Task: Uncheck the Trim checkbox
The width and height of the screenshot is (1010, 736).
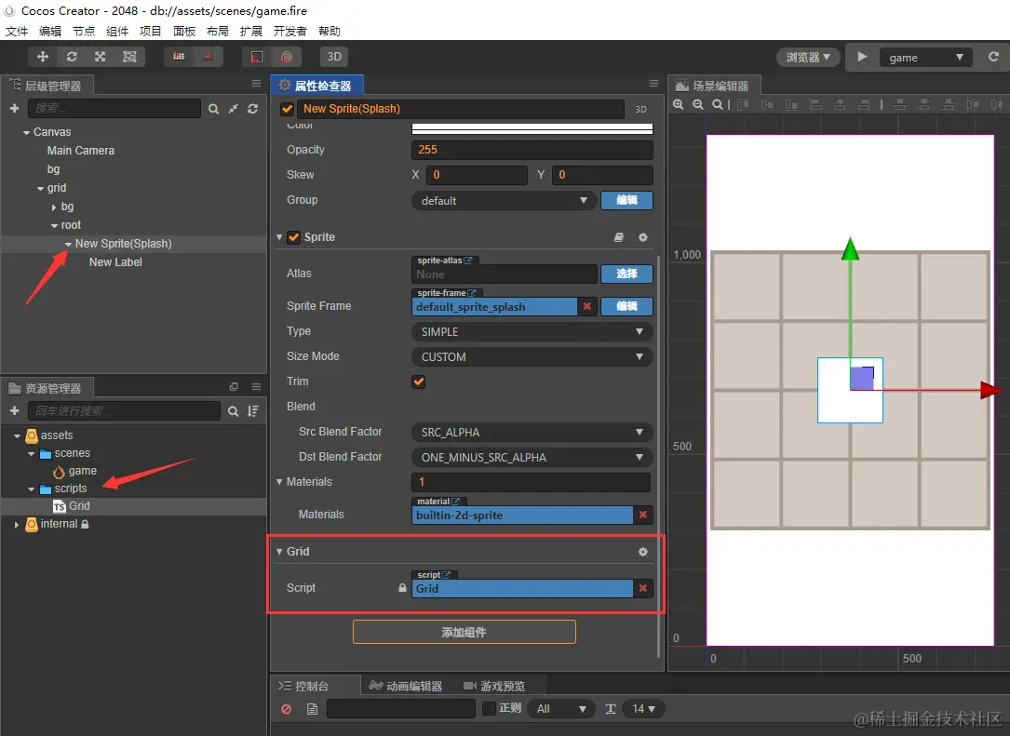Action: tap(419, 381)
